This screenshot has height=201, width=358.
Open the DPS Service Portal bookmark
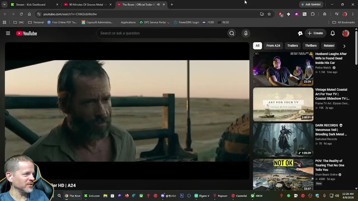[x=154, y=22]
